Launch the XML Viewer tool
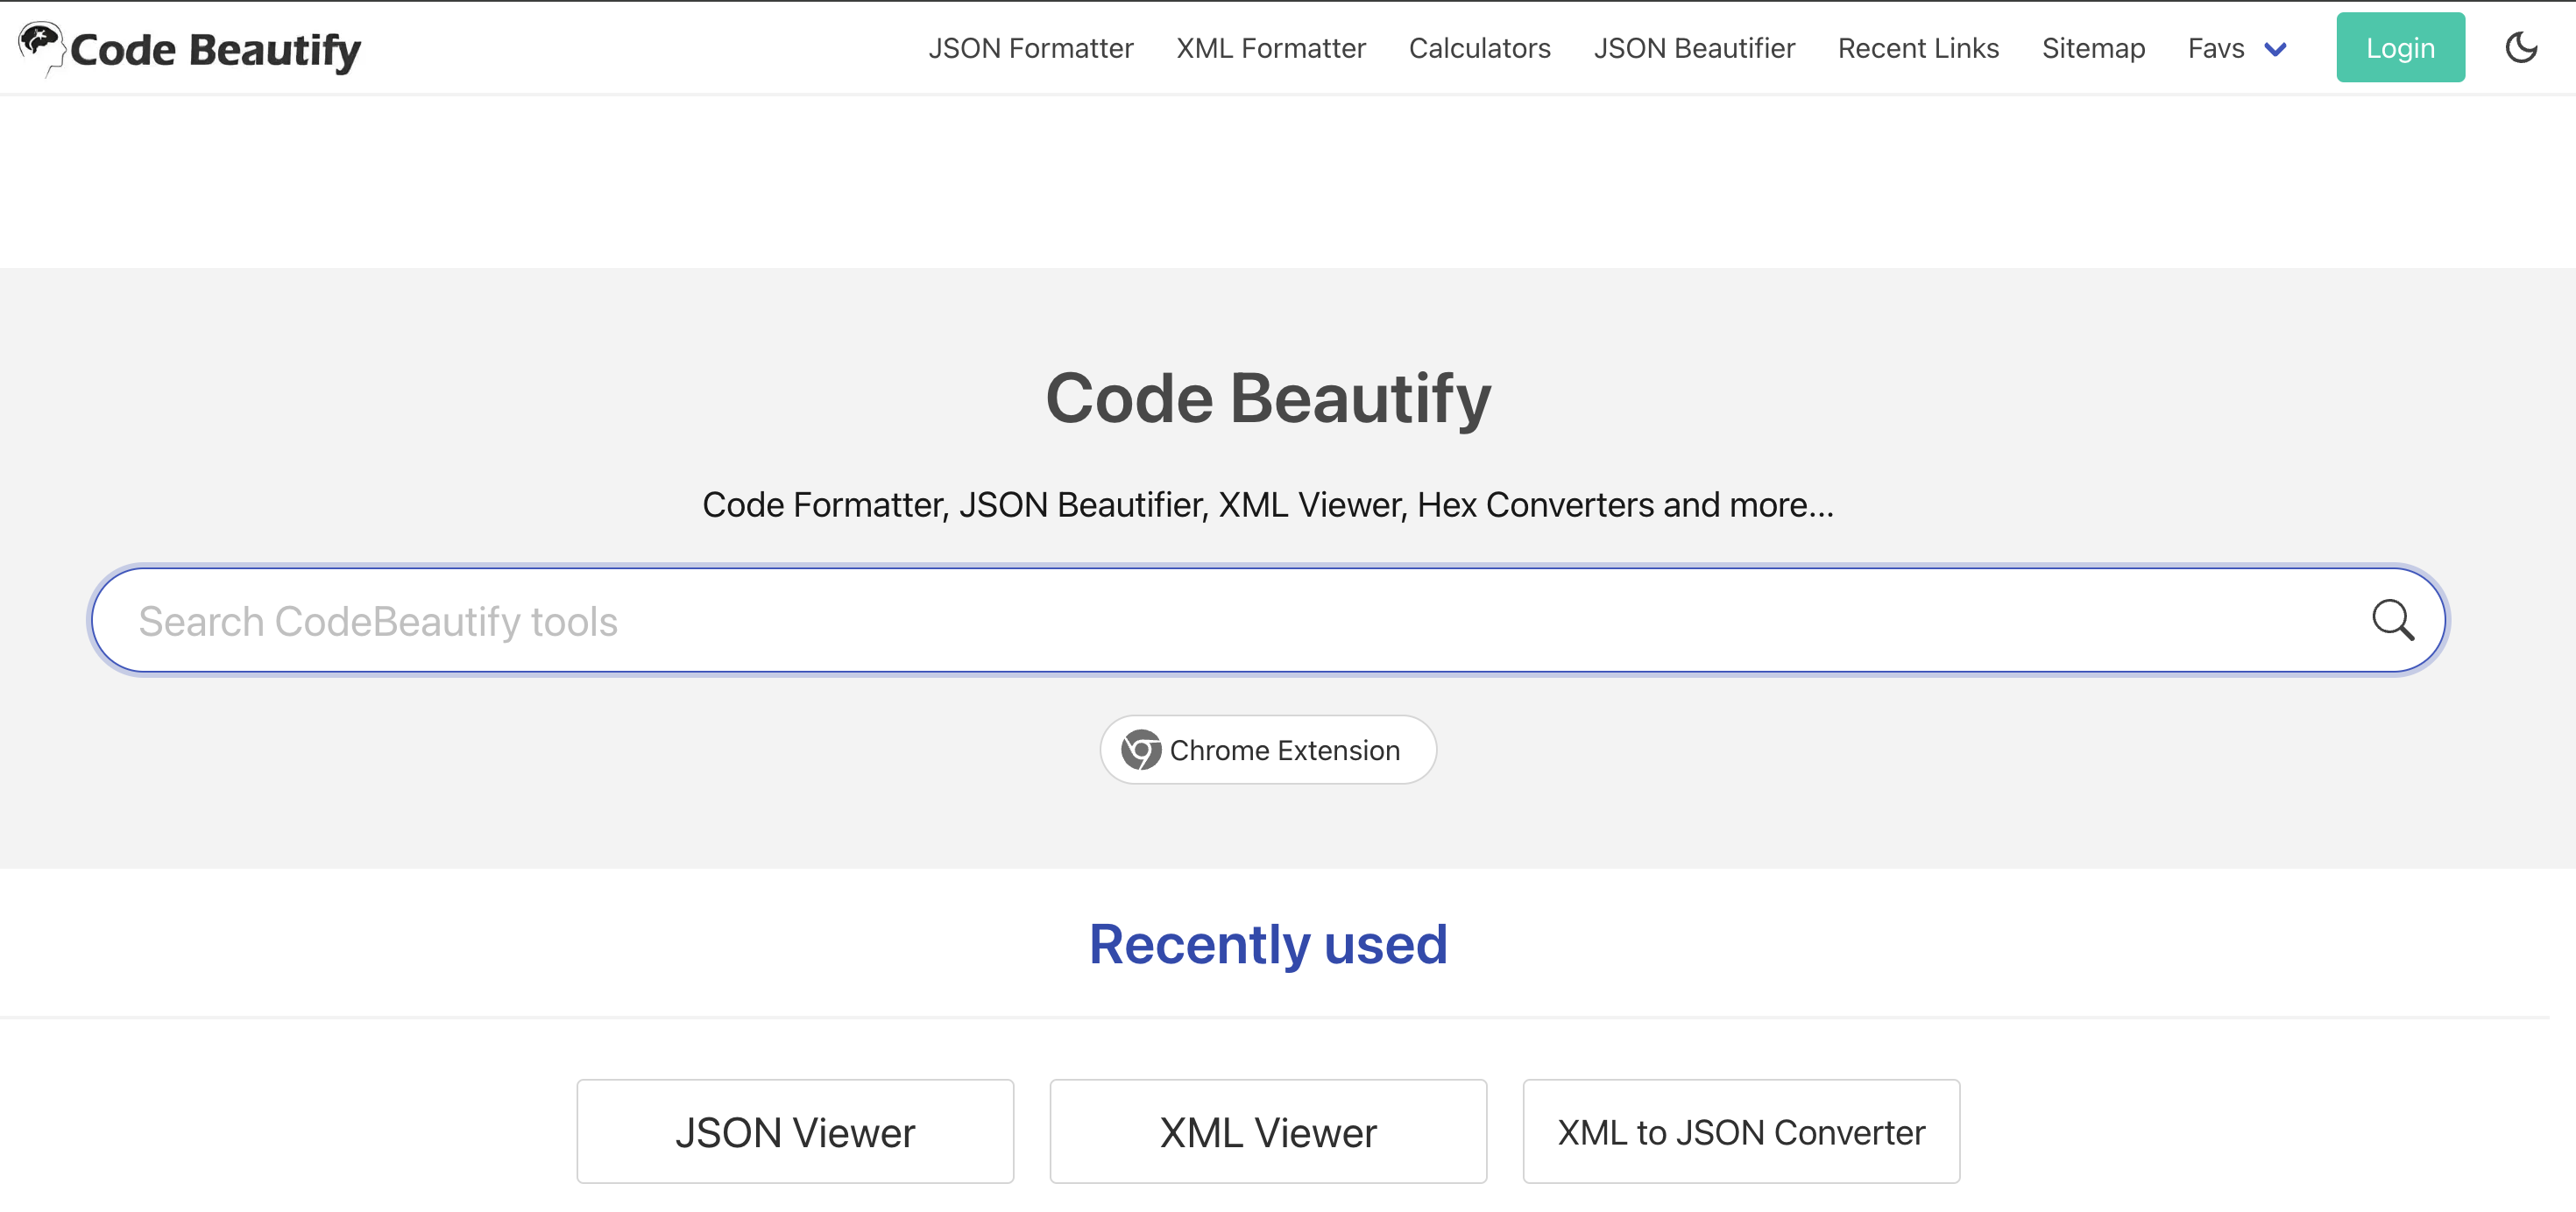2576x1212 pixels. pyautogui.click(x=1268, y=1132)
